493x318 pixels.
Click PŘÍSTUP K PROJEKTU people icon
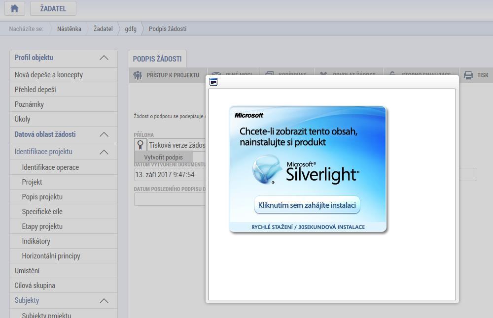point(138,75)
